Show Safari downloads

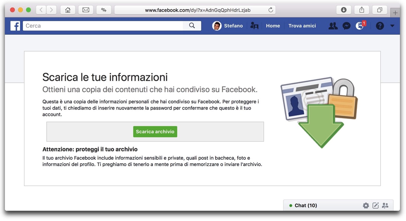(x=343, y=10)
